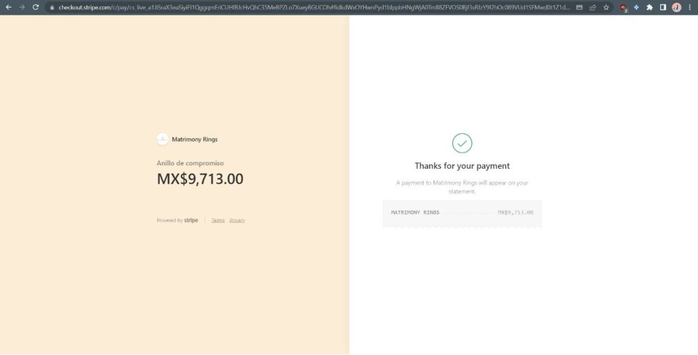Open the Extensions puzzle menu

click(x=649, y=8)
